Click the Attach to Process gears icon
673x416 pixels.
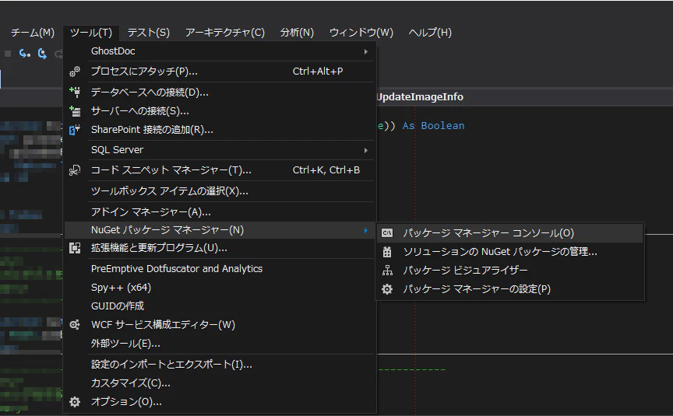click(75, 72)
